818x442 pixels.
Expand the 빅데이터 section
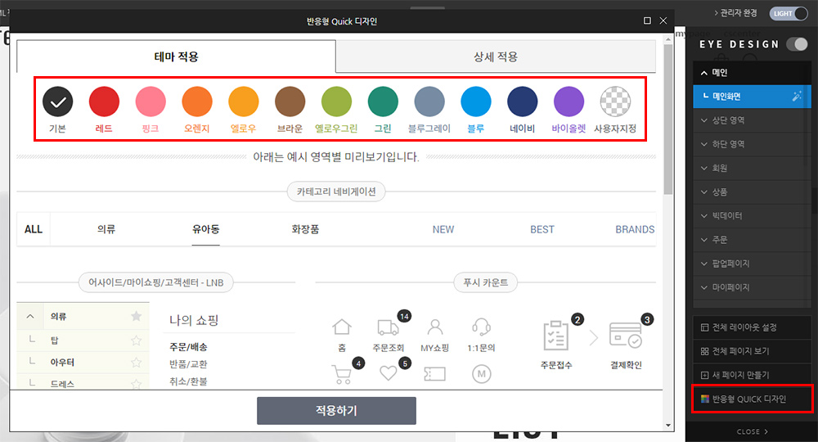tap(752, 215)
